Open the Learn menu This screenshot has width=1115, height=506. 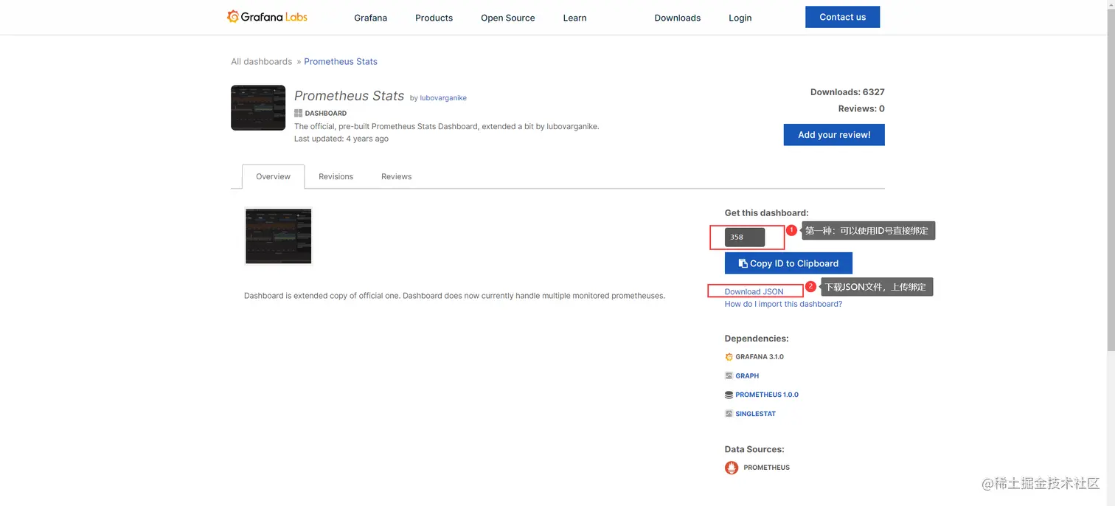click(575, 18)
